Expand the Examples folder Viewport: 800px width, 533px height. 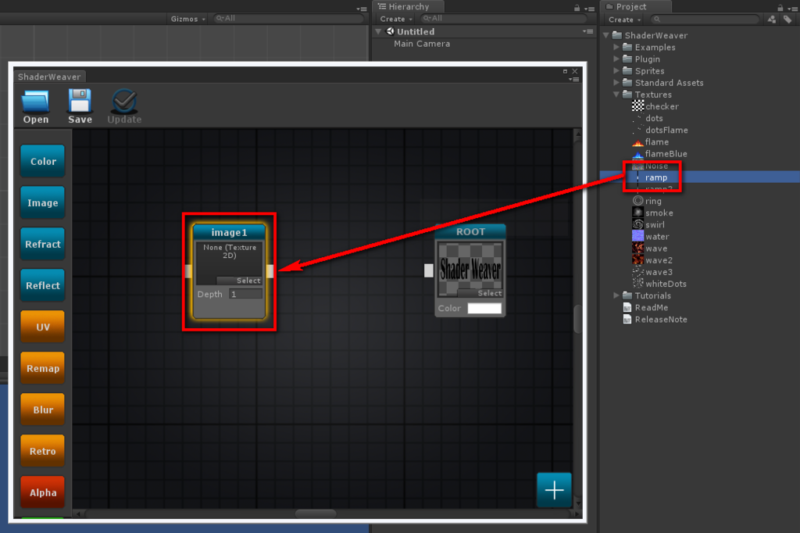coord(616,47)
